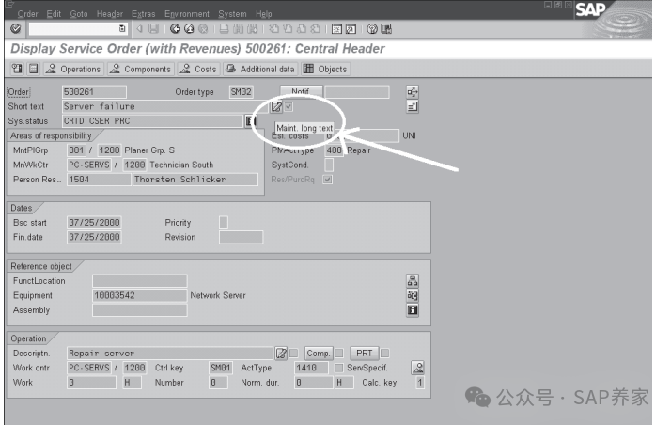Open the command field dropdown
Viewport: 671px width, 425px height.
(122, 28)
